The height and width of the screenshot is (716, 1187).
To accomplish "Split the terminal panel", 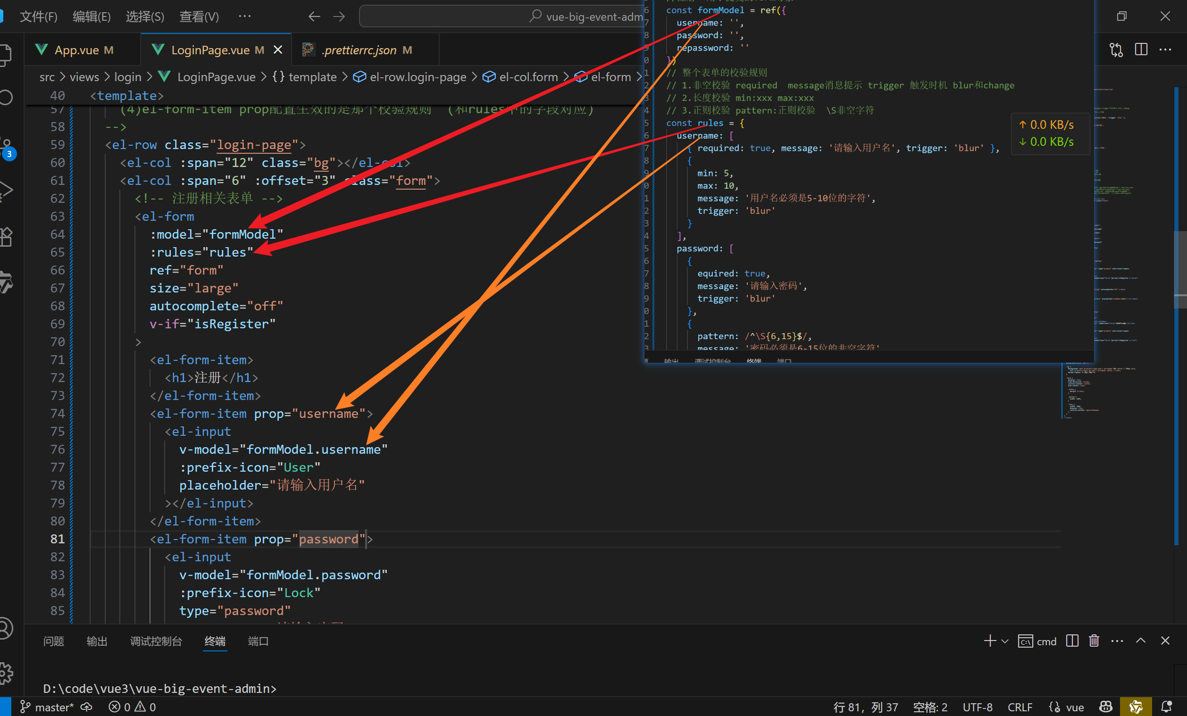I will (x=1072, y=641).
